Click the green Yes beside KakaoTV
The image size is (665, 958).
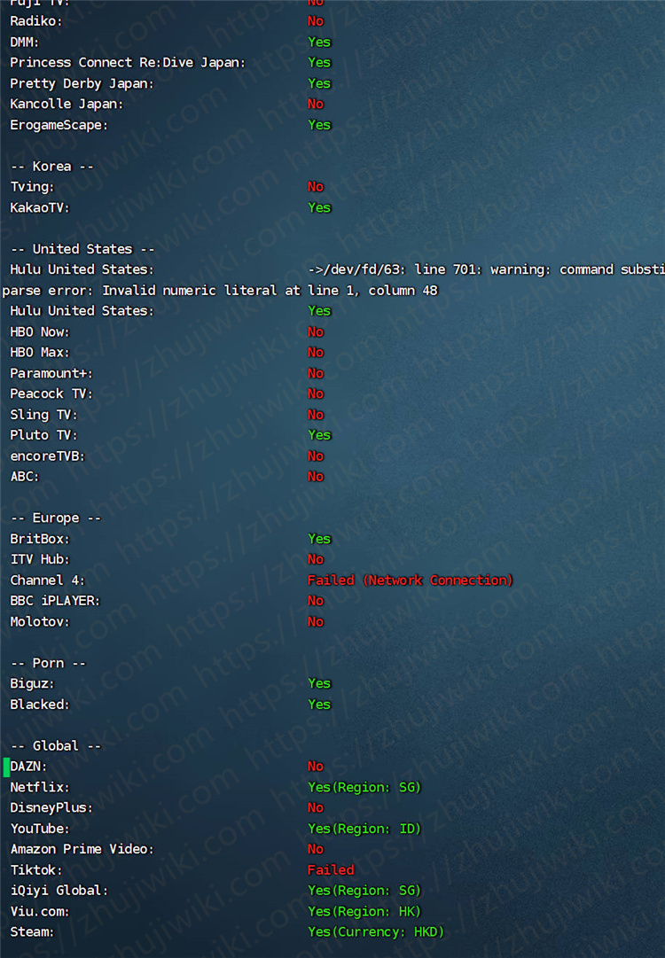pos(319,208)
